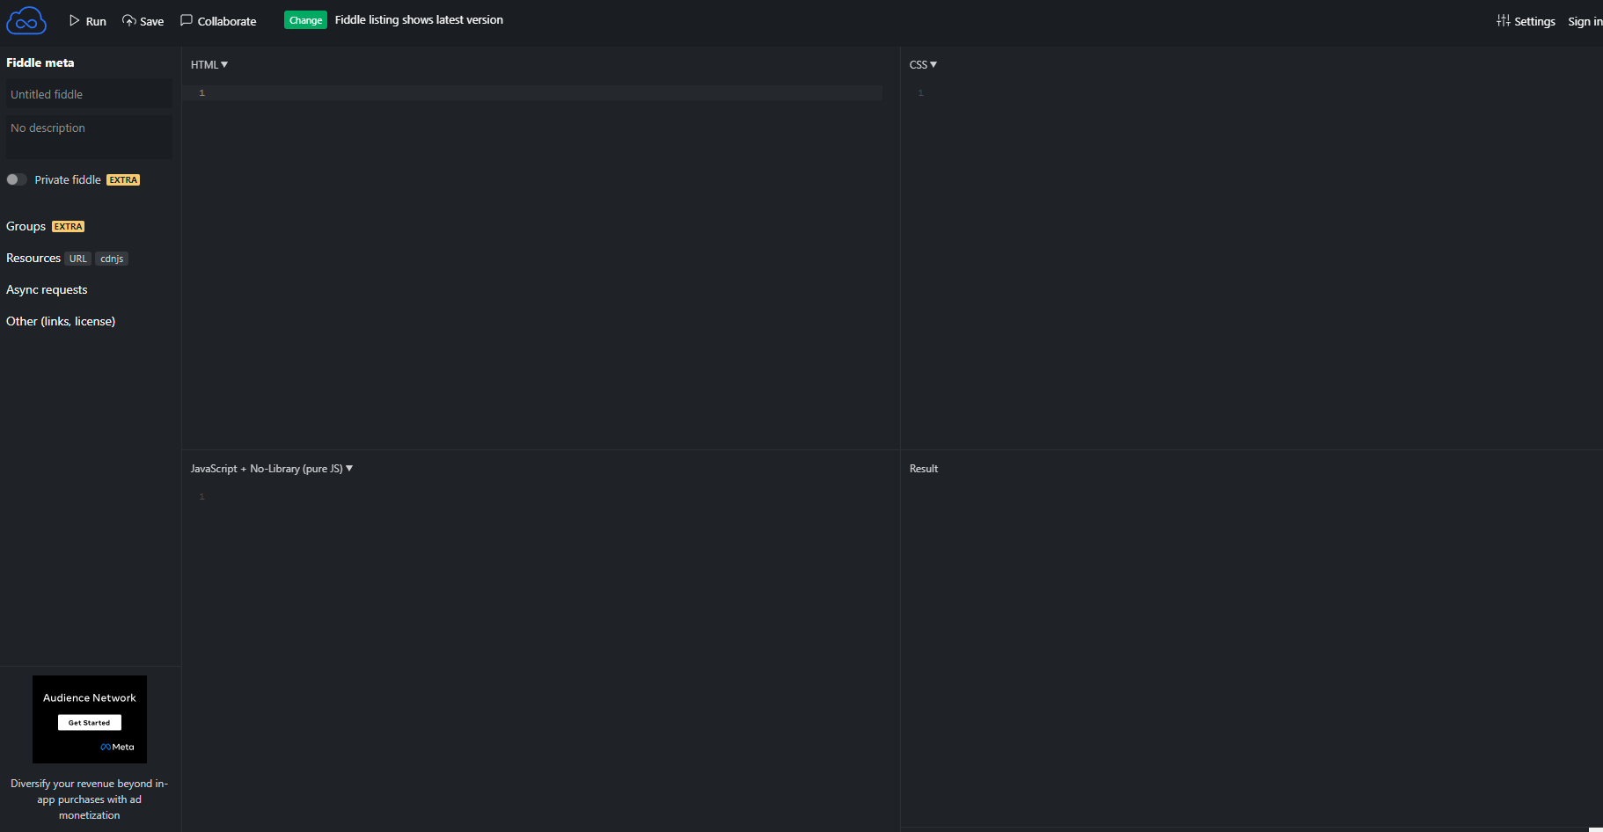Click the green Change button
This screenshot has height=832, width=1603.
click(x=305, y=20)
